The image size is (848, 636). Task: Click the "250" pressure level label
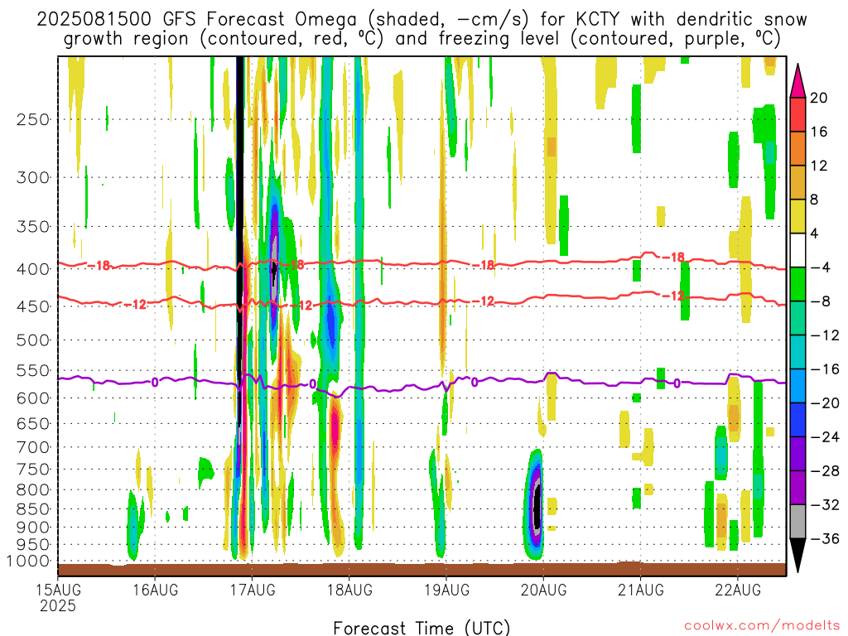[33, 119]
